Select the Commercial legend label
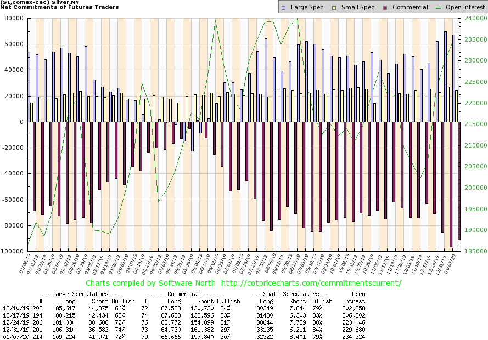Viewport: 488px width, 340px height. [x=410, y=7]
